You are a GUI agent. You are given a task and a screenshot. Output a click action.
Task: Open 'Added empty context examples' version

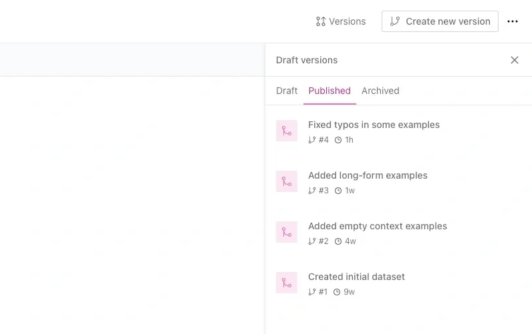pyautogui.click(x=377, y=226)
